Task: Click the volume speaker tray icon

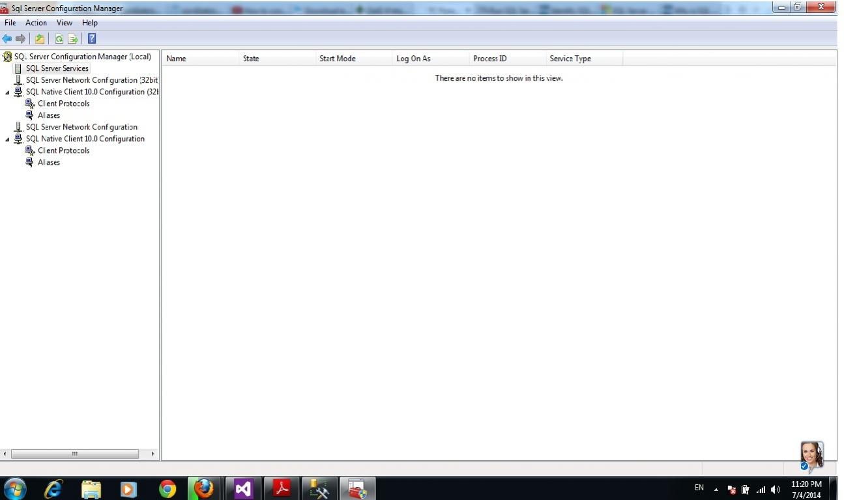Action: [x=776, y=490]
